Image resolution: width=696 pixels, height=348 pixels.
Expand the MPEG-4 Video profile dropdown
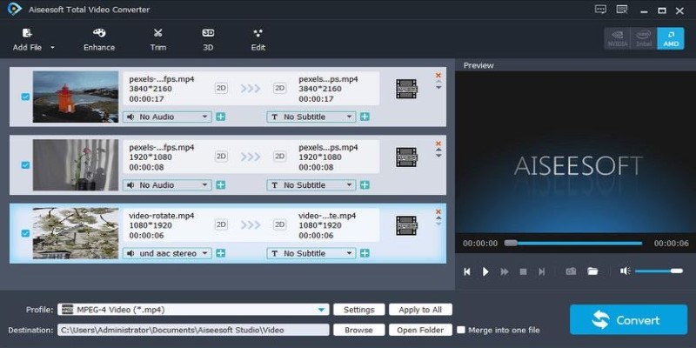click(322, 310)
